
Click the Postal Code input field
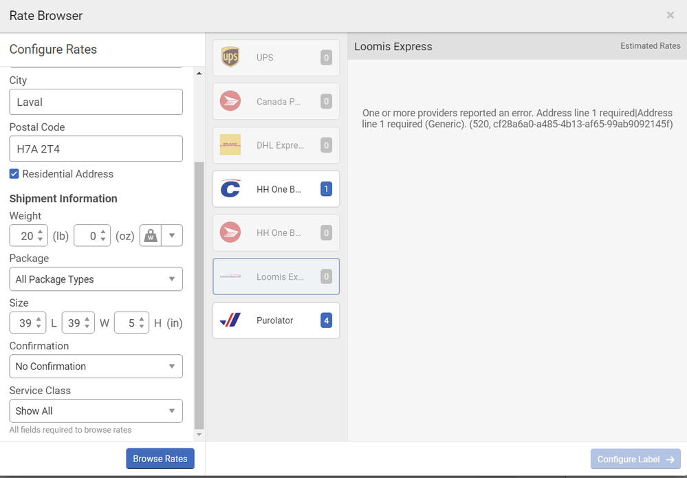point(96,149)
